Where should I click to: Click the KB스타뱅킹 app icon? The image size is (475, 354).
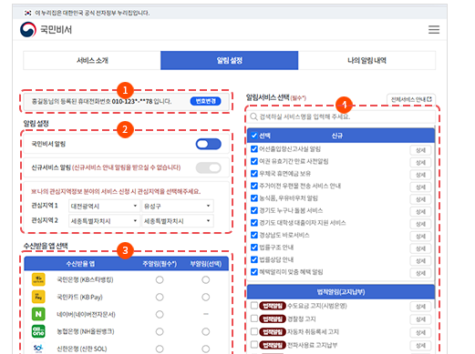38,279
